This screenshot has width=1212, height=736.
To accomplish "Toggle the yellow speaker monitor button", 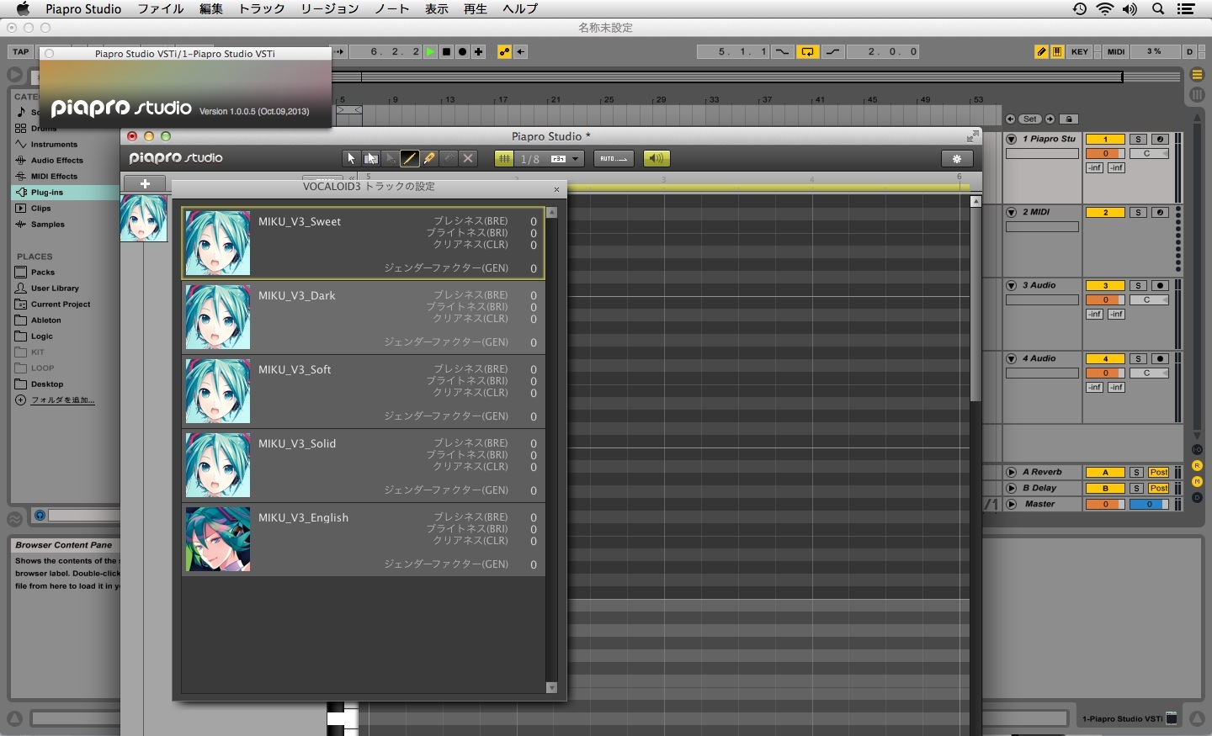I will click(656, 158).
